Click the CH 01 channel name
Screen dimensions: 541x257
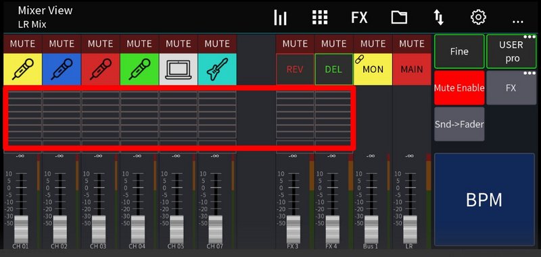point(20,246)
